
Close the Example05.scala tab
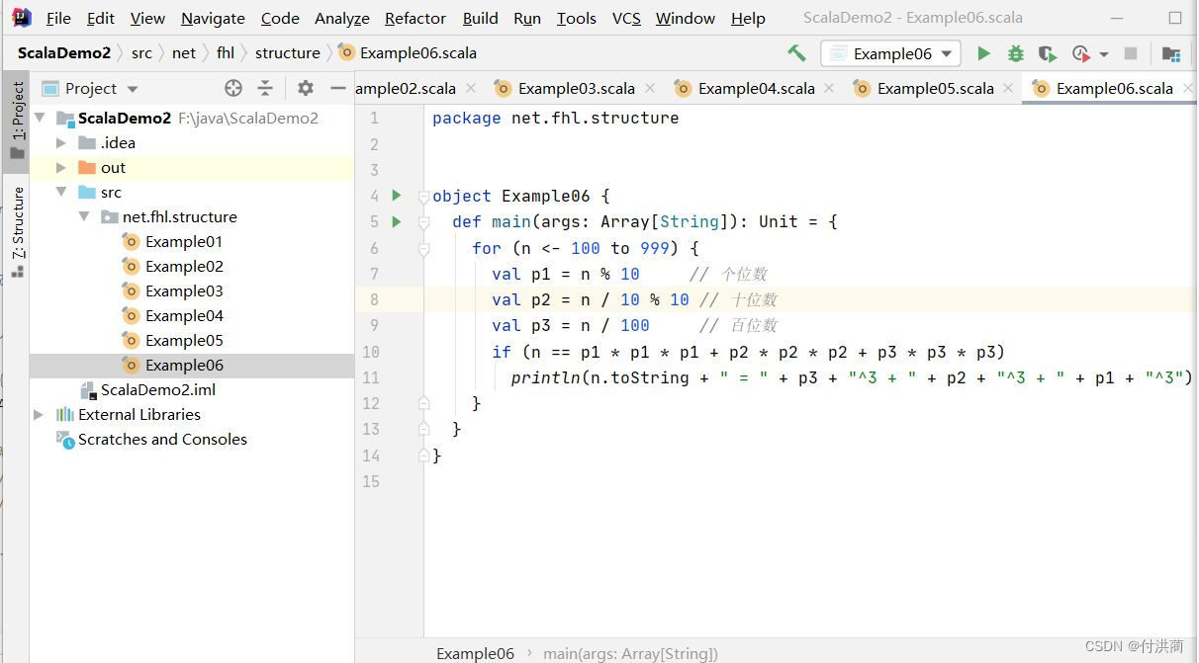click(x=1009, y=88)
